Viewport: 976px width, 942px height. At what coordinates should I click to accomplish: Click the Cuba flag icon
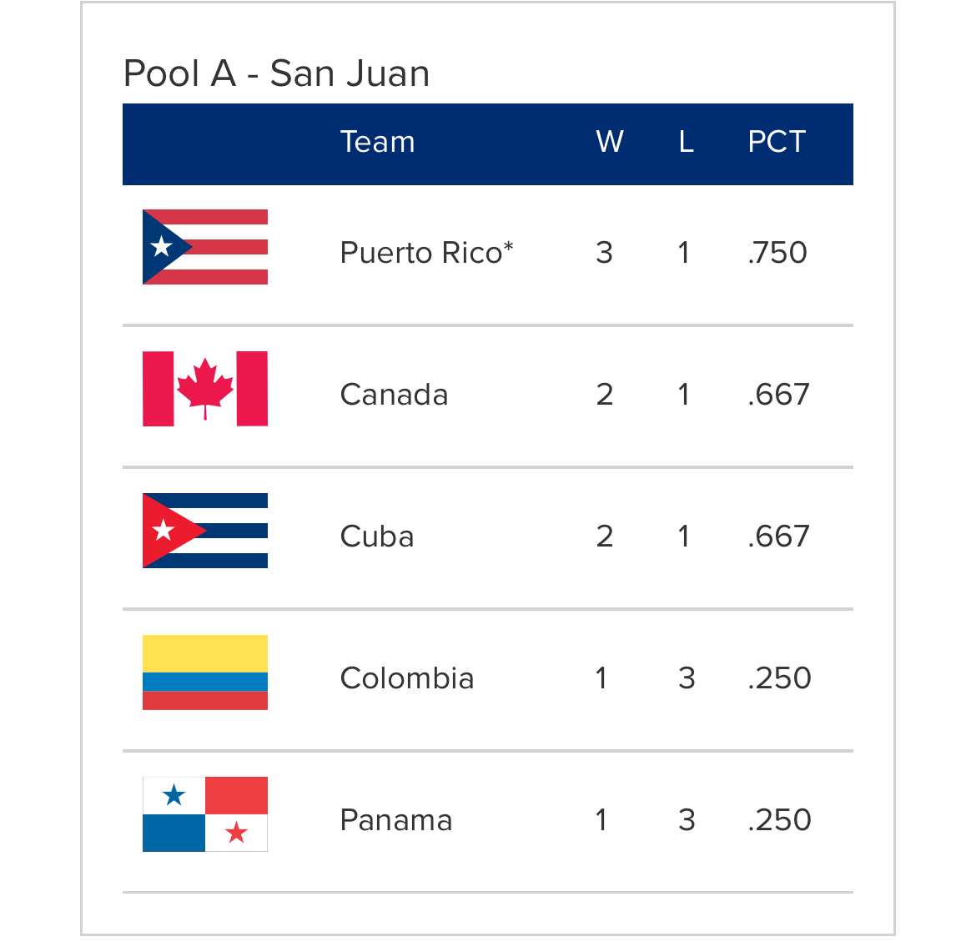click(x=204, y=531)
